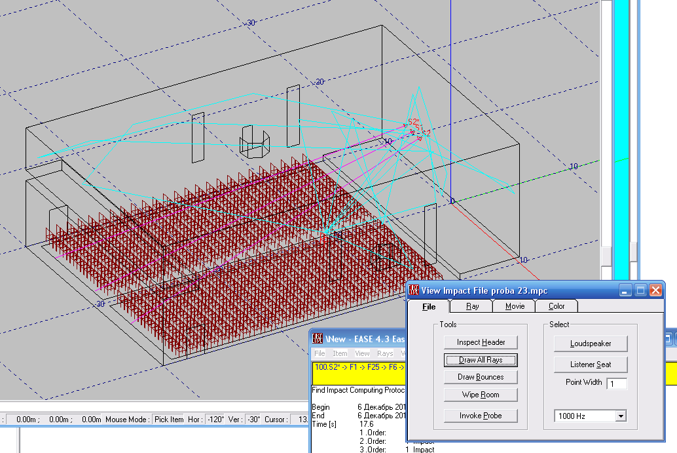Click the View Impact File window icon
Screen dimensions: 677x453
[x=414, y=290]
